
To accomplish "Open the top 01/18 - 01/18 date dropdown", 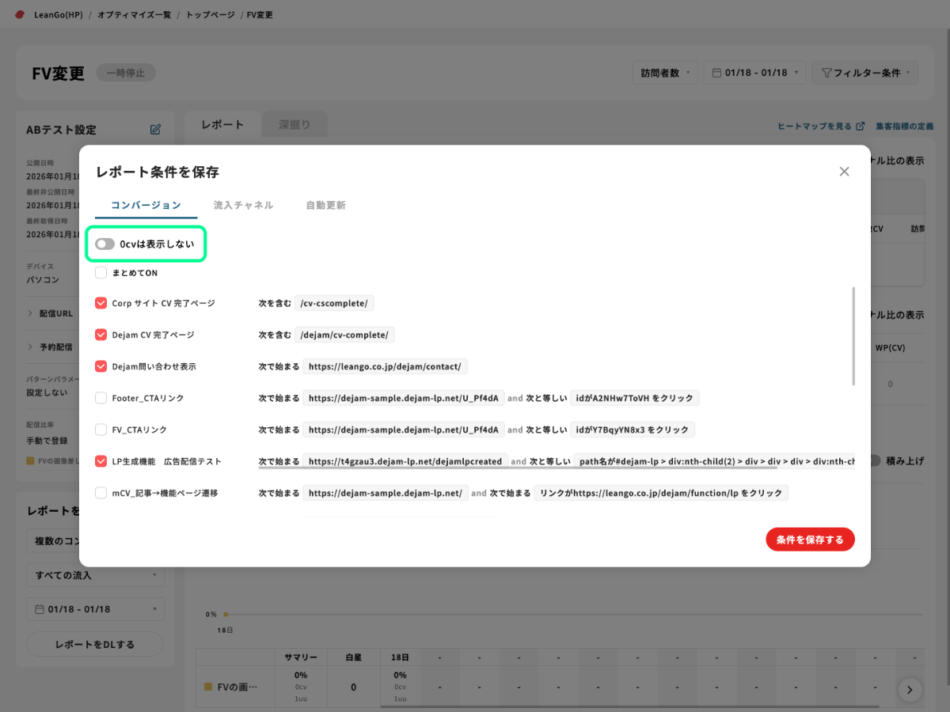I will pyautogui.click(x=755, y=73).
